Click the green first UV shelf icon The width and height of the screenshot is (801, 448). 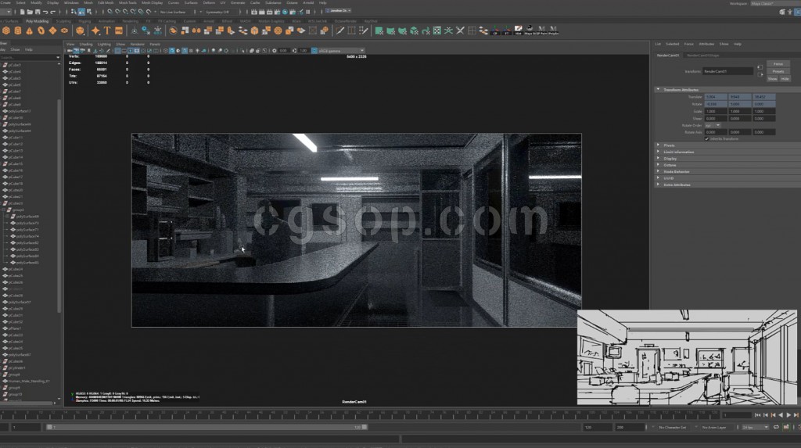tap(379, 31)
